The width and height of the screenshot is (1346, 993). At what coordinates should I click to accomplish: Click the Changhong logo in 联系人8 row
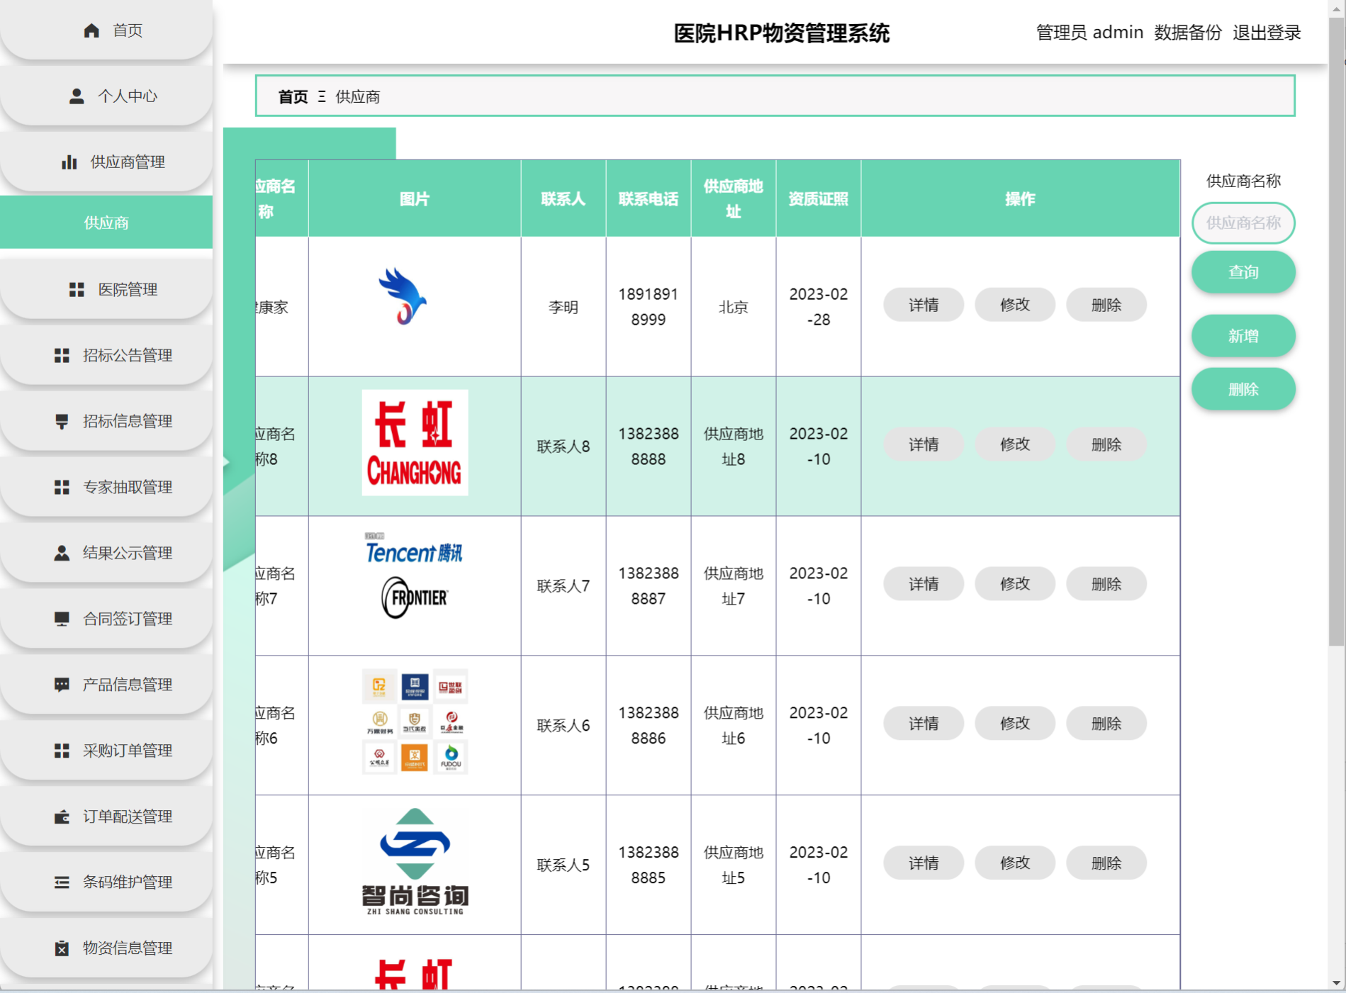point(415,443)
